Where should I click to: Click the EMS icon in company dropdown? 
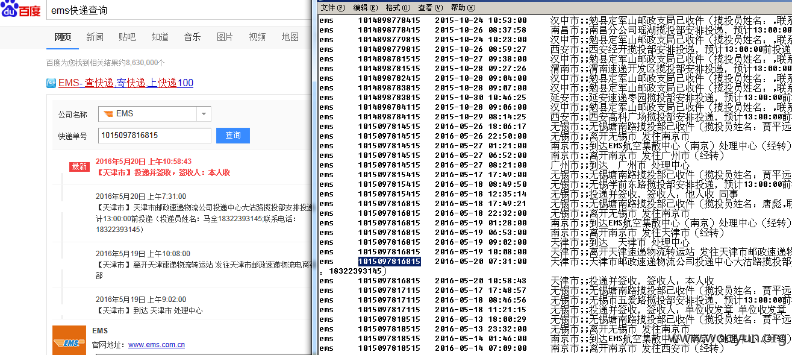108,113
